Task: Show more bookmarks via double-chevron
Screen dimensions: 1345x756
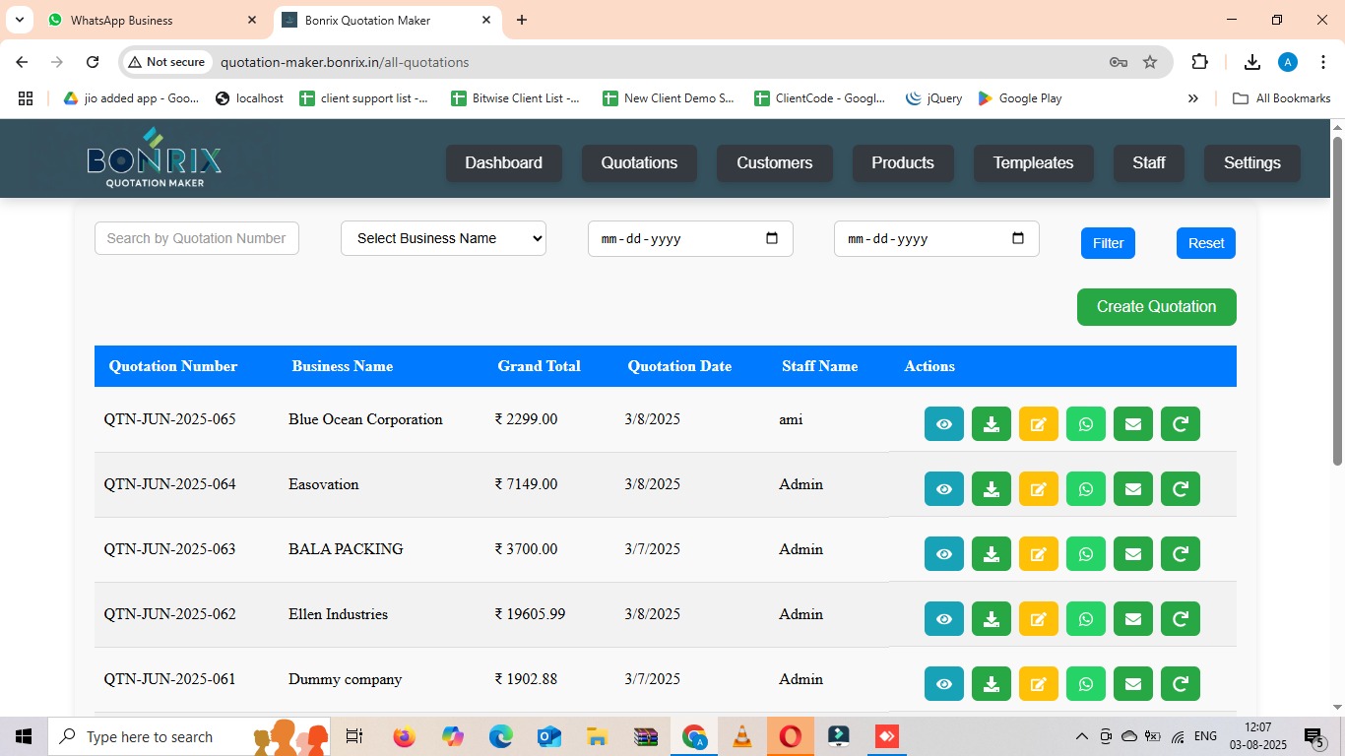Action: 1193,98
